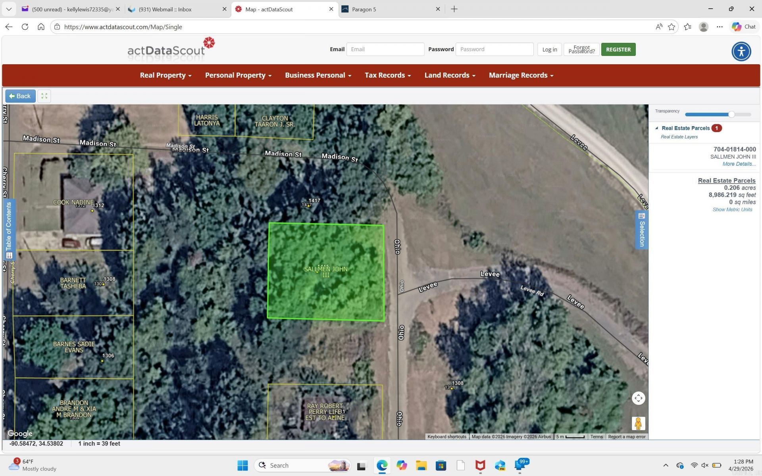Adjust the Transparency slider handle
Viewport: 762px width, 476px height.
(731, 114)
